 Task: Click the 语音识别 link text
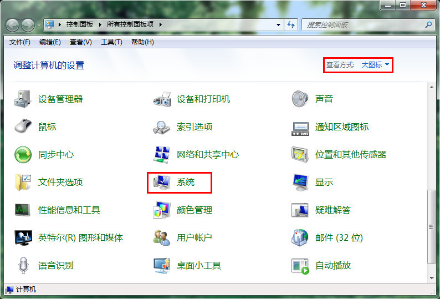tap(56, 265)
